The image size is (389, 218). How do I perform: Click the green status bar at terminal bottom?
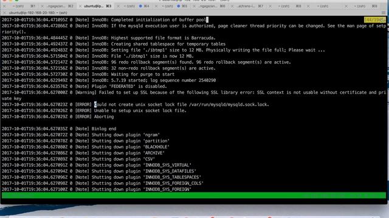(194, 195)
